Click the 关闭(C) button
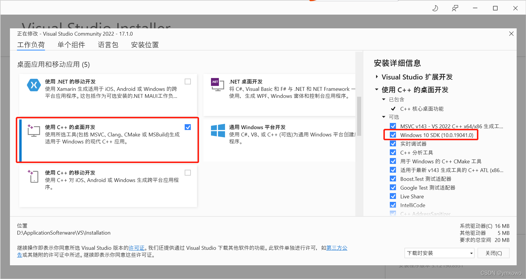The height and width of the screenshot is (279, 526). tap(494, 253)
